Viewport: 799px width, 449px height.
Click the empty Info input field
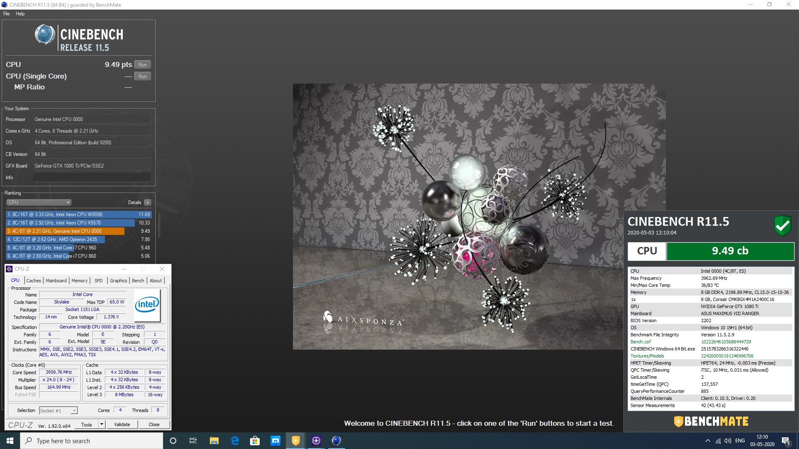[92, 178]
